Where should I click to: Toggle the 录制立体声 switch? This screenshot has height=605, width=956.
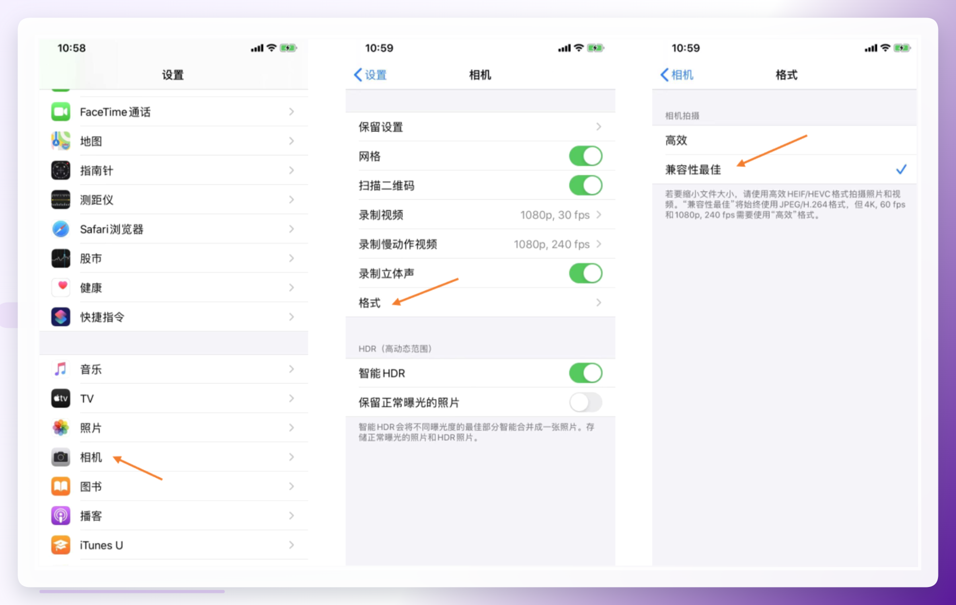pos(585,273)
